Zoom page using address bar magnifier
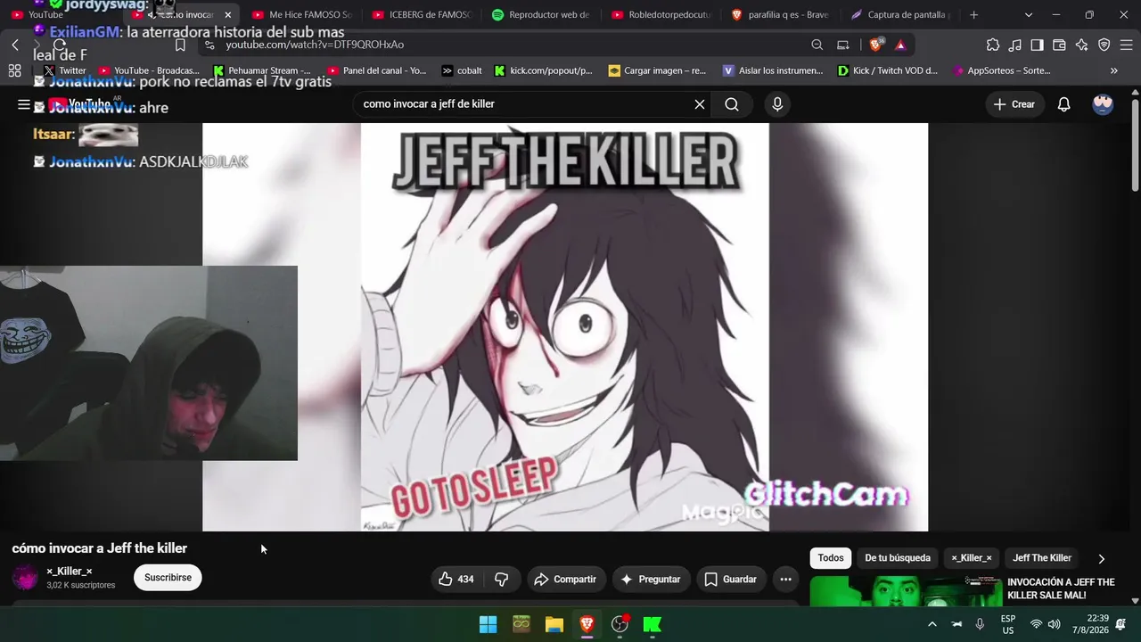This screenshot has height=642, width=1141. click(x=817, y=45)
